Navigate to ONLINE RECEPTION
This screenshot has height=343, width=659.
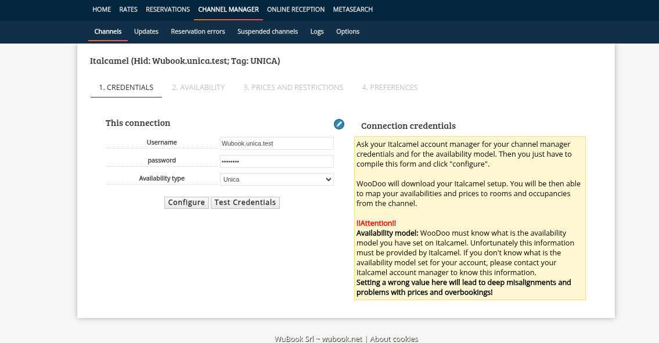tap(296, 9)
